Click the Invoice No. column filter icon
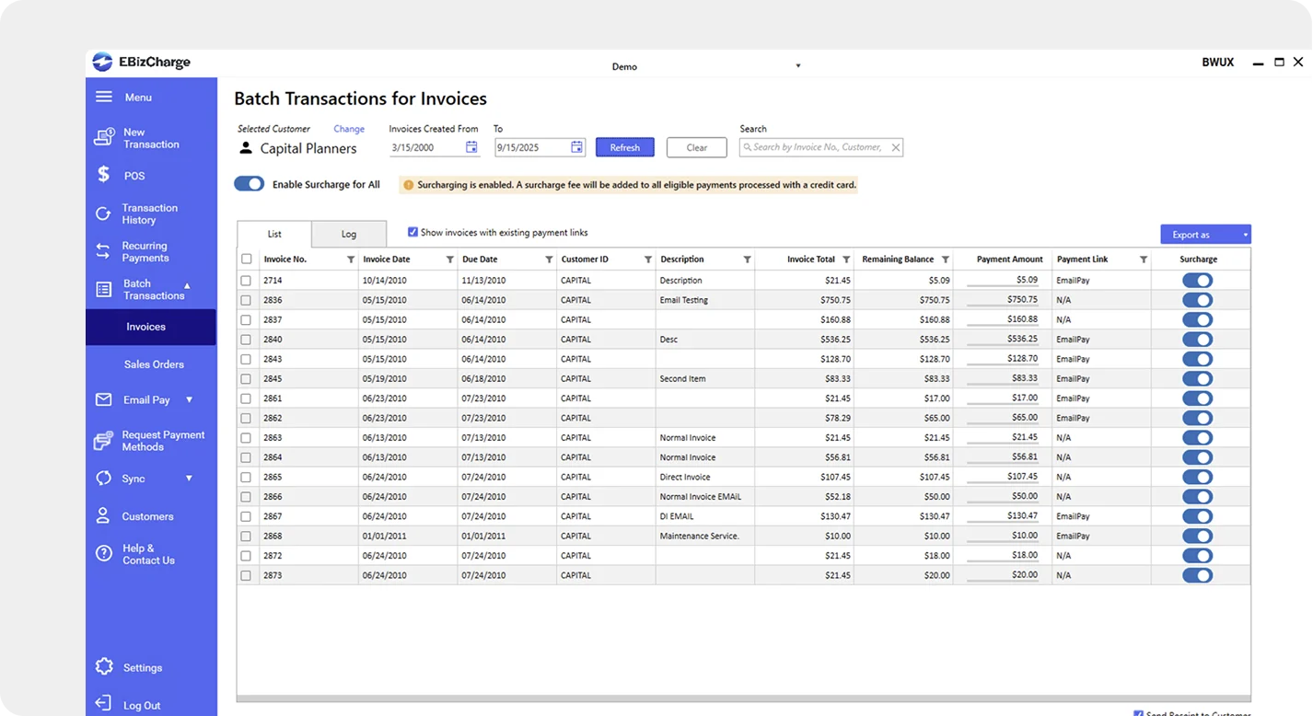 351,260
